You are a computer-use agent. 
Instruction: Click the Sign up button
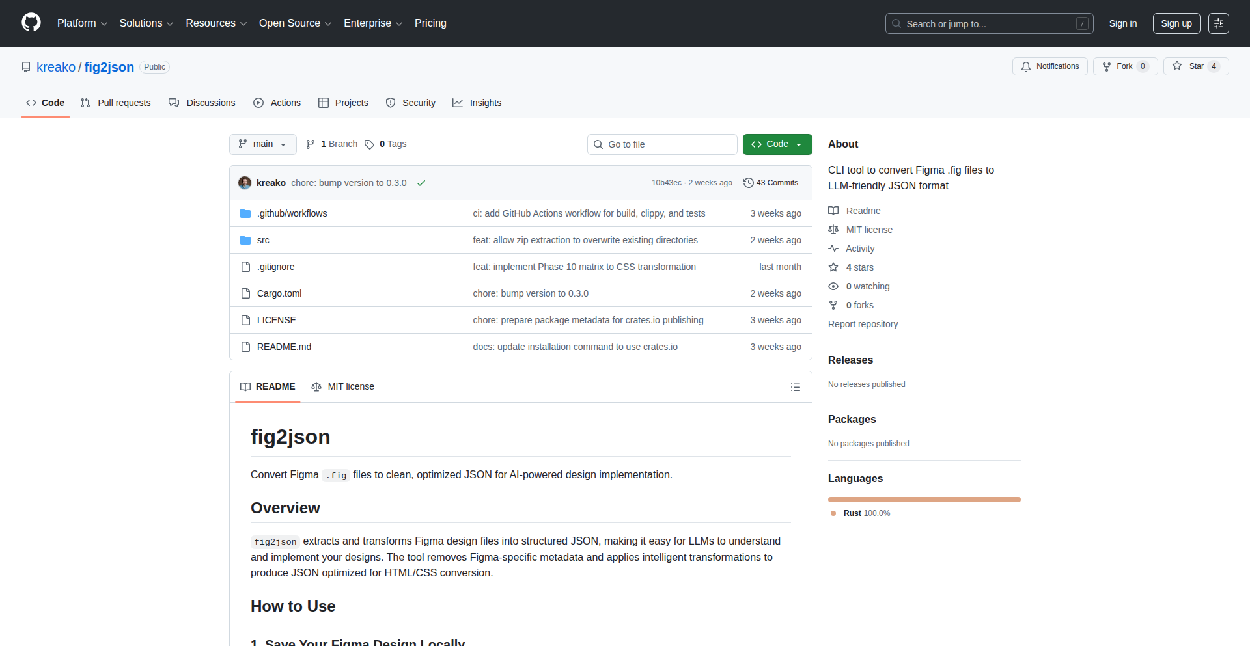pyautogui.click(x=1176, y=23)
